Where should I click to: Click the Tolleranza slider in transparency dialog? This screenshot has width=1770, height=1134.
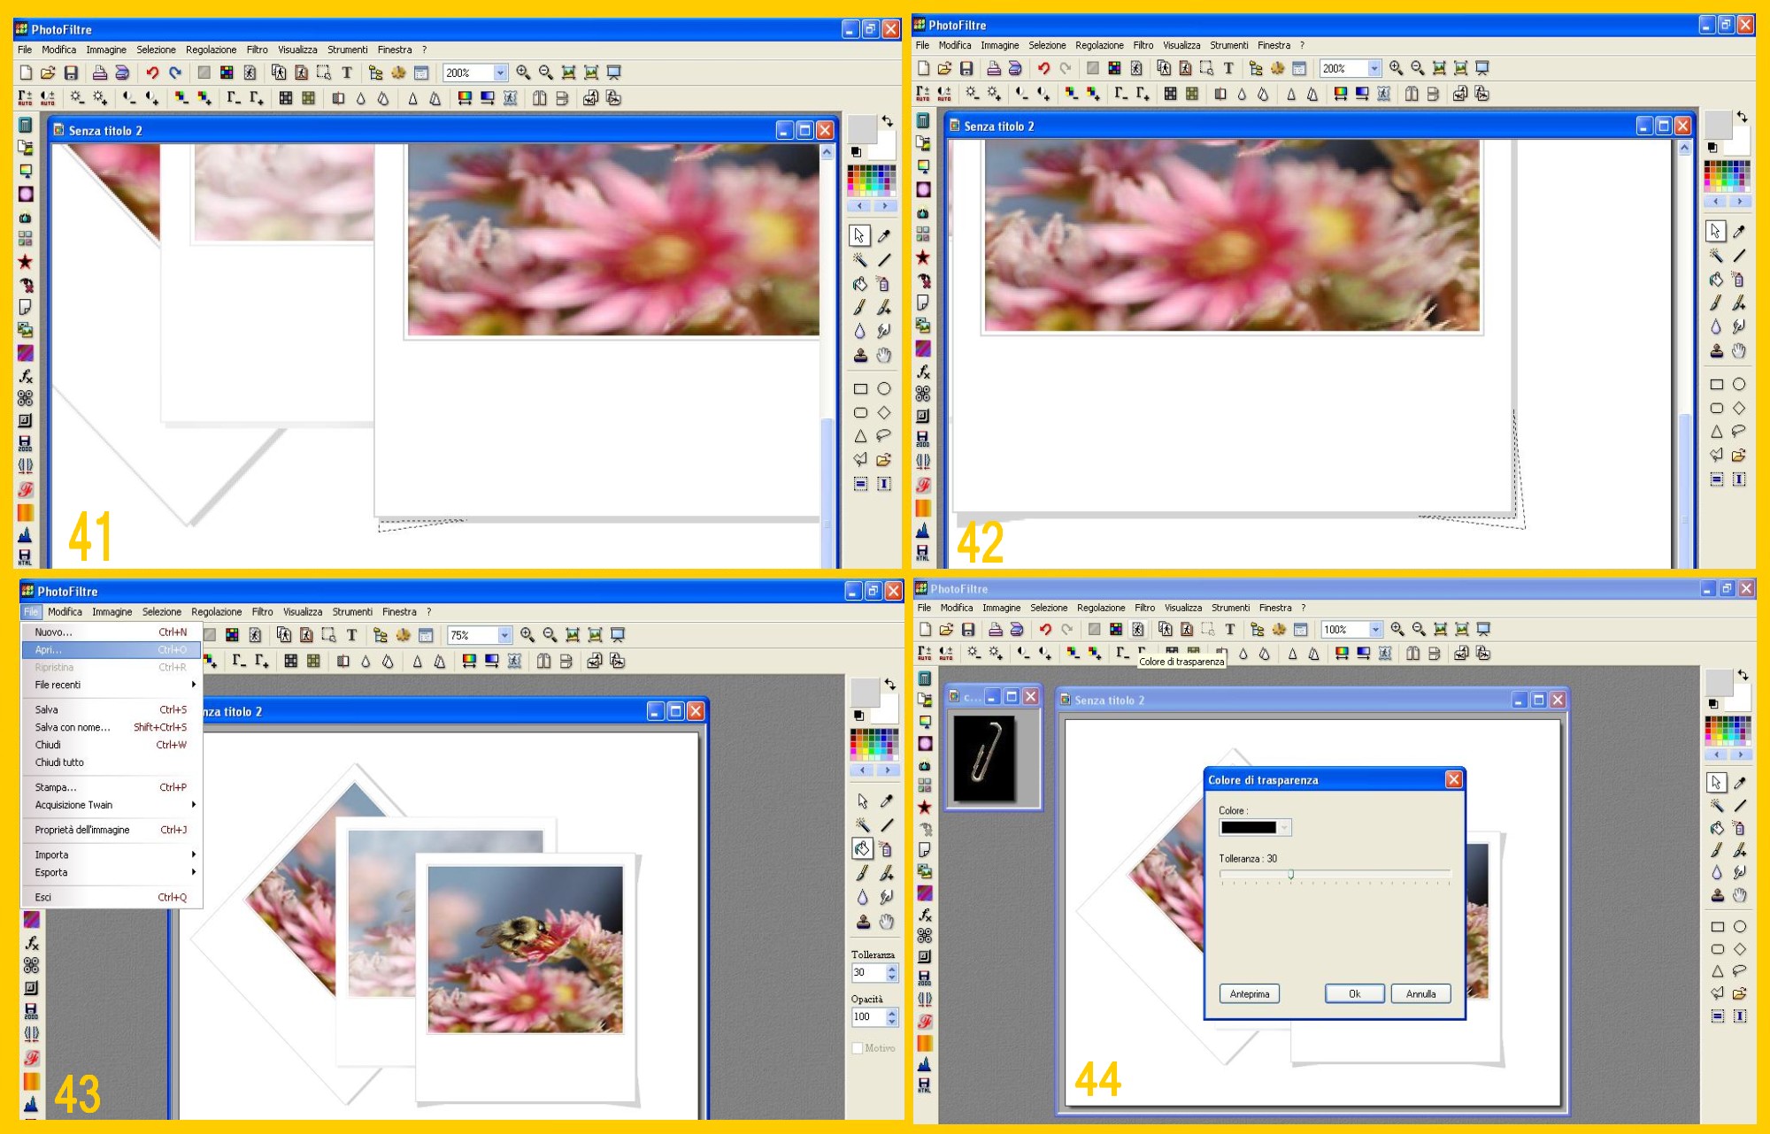click(x=1291, y=875)
